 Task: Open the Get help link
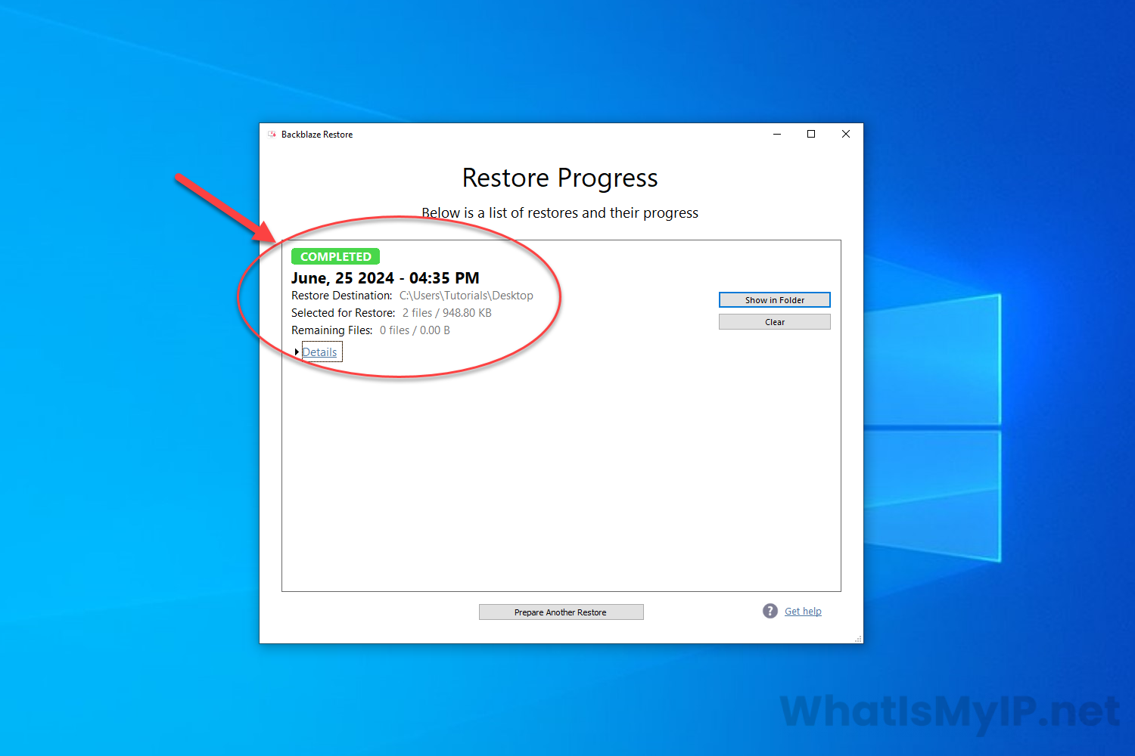point(803,611)
